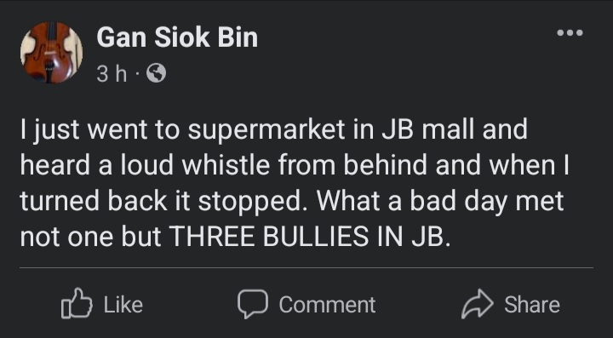Open the violin profile picture
Viewport: 613px width, 338px height.
pos(52,53)
